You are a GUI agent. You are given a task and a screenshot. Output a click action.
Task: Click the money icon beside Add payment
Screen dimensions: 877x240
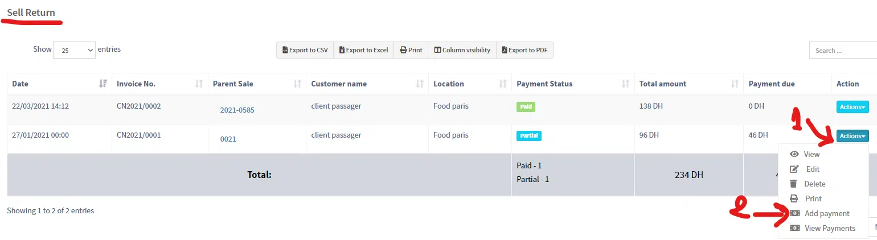pyautogui.click(x=794, y=213)
